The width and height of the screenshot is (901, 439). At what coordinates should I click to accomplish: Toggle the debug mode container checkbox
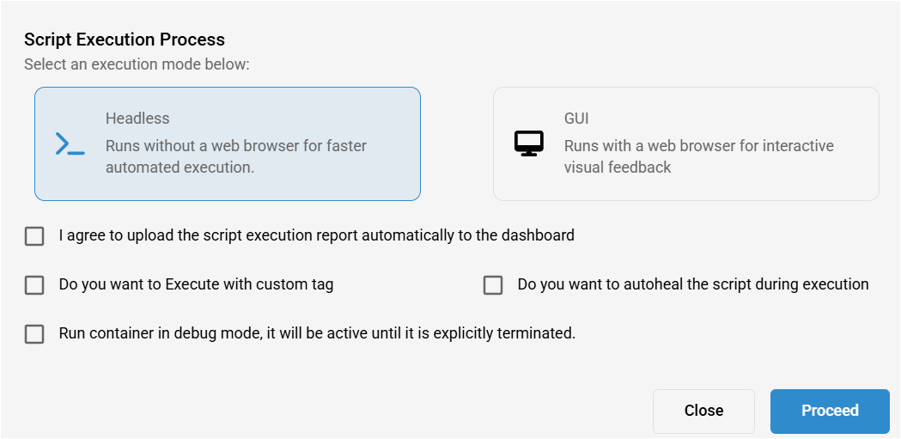pyautogui.click(x=34, y=334)
